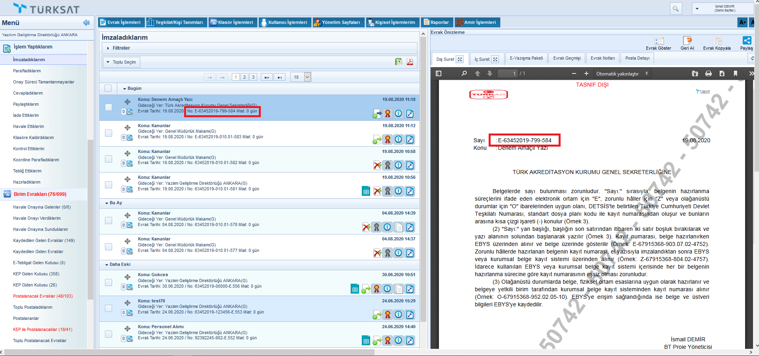Print the document from PDF toolbar
This screenshot has height=356, width=759.
click(708, 74)
